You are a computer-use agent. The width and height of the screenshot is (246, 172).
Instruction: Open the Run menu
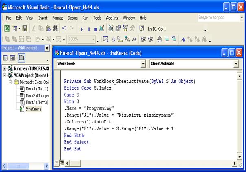(86, 18)
